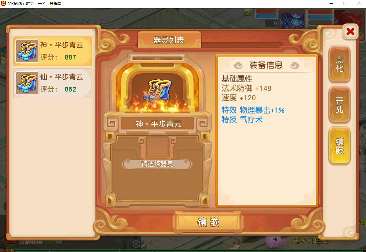Screen dimensions: 366x252
Task: Open the 器灵列表 tab
Action: point(169,40)
